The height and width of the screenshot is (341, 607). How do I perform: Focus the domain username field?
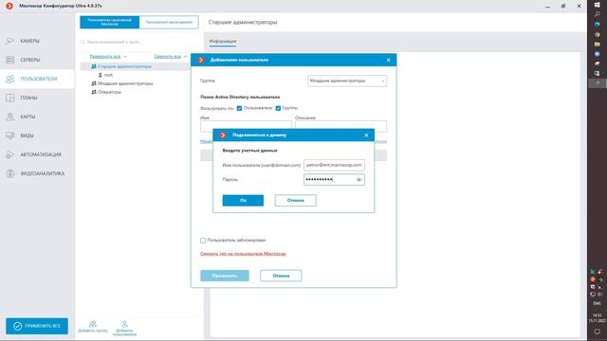point(334,165)
